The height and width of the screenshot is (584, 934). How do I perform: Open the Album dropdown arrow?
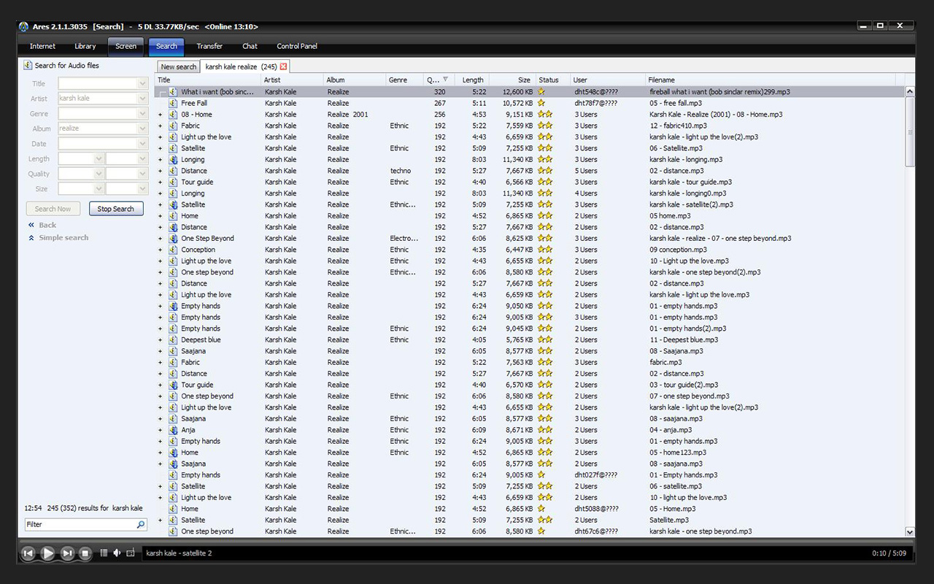point(142,128)
